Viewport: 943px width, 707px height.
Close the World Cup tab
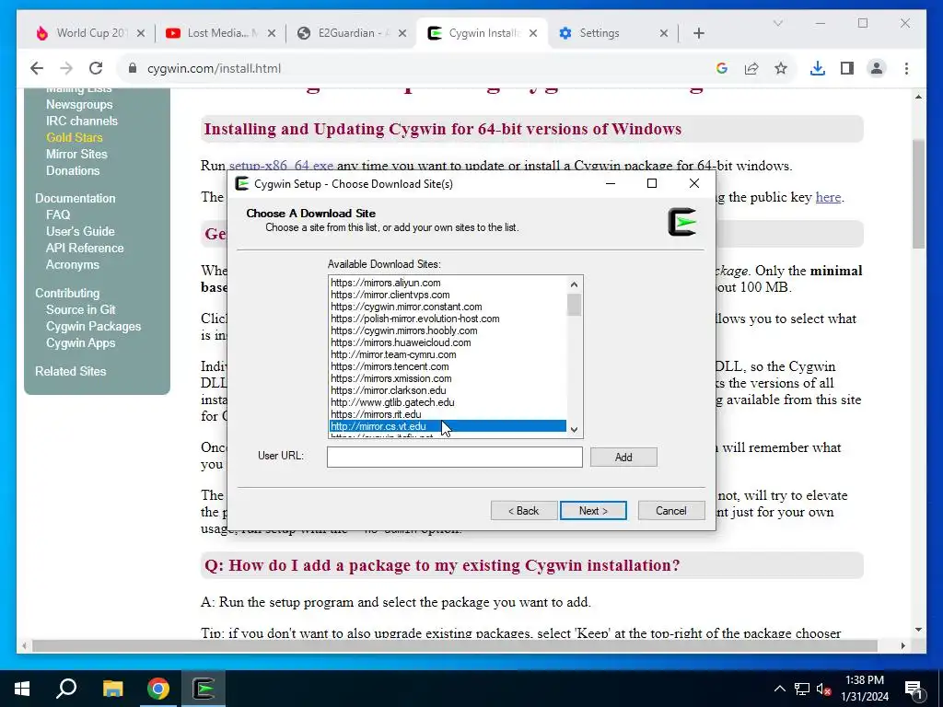pos(141,33)
